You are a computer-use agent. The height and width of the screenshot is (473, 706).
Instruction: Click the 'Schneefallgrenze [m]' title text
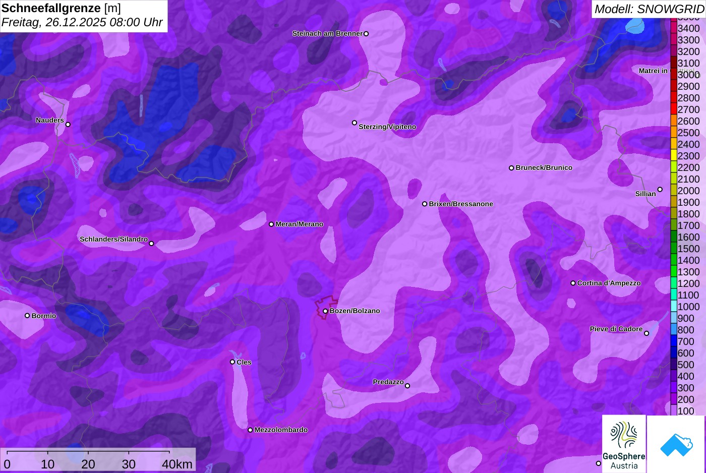61,8
